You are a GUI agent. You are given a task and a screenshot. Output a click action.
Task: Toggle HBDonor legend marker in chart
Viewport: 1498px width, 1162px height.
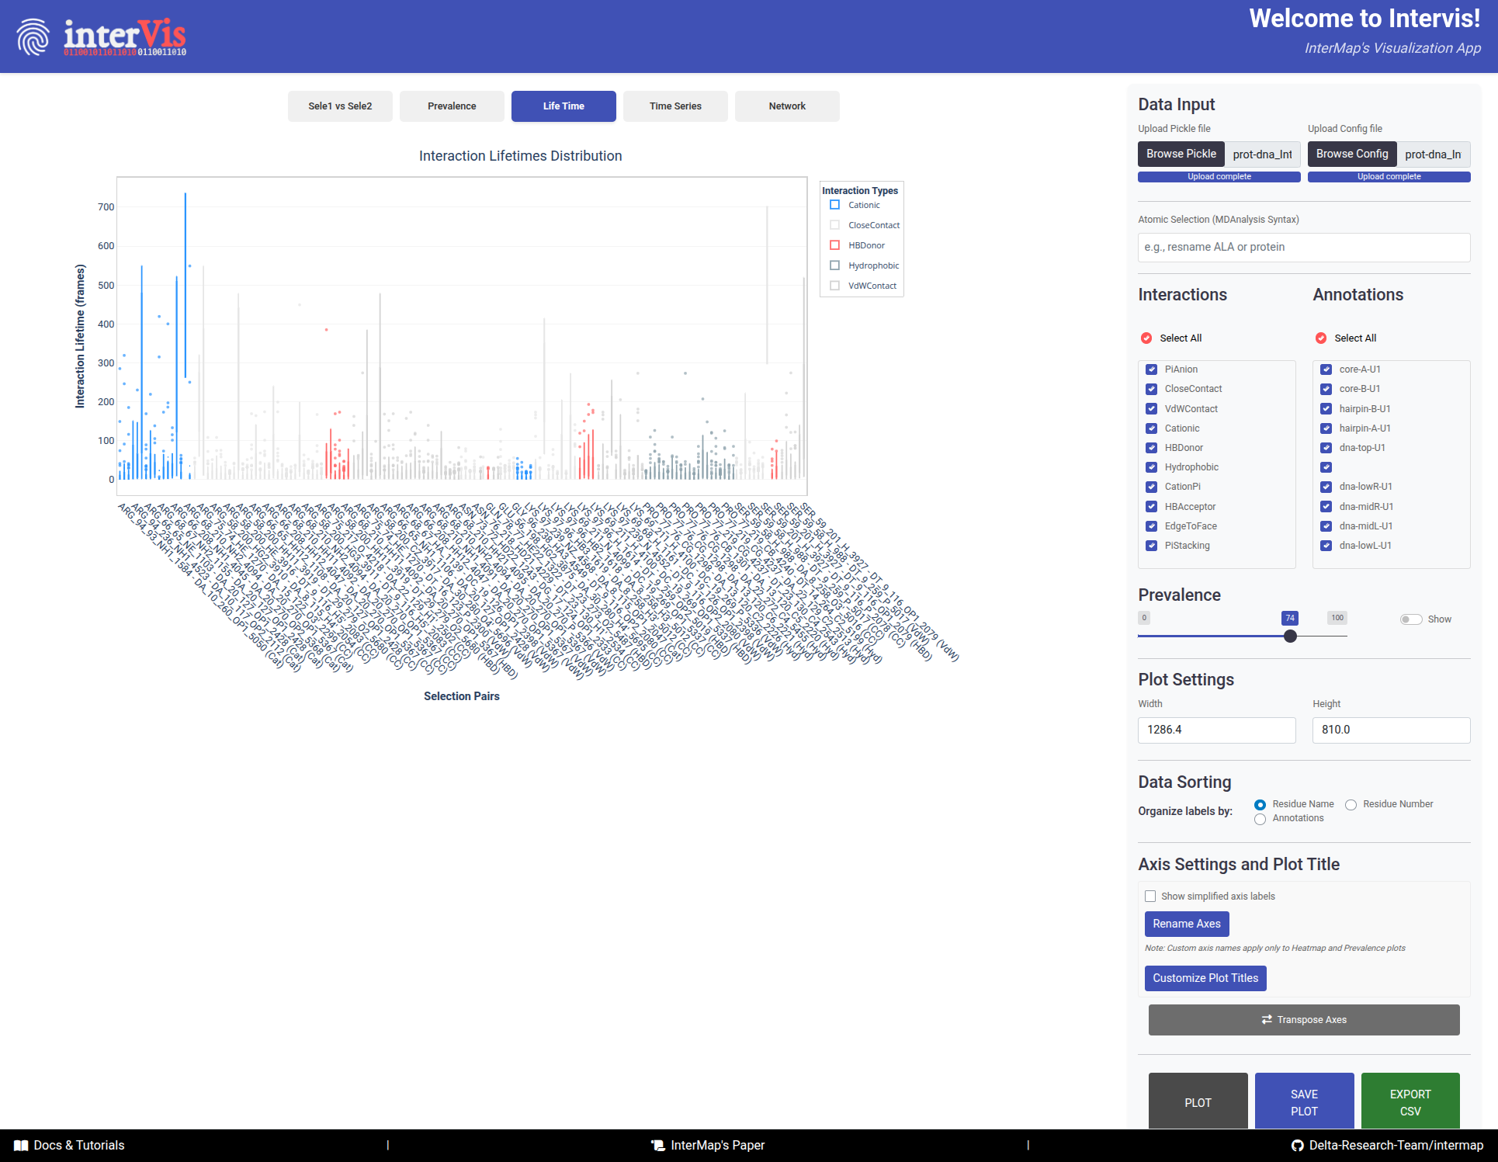835,245
